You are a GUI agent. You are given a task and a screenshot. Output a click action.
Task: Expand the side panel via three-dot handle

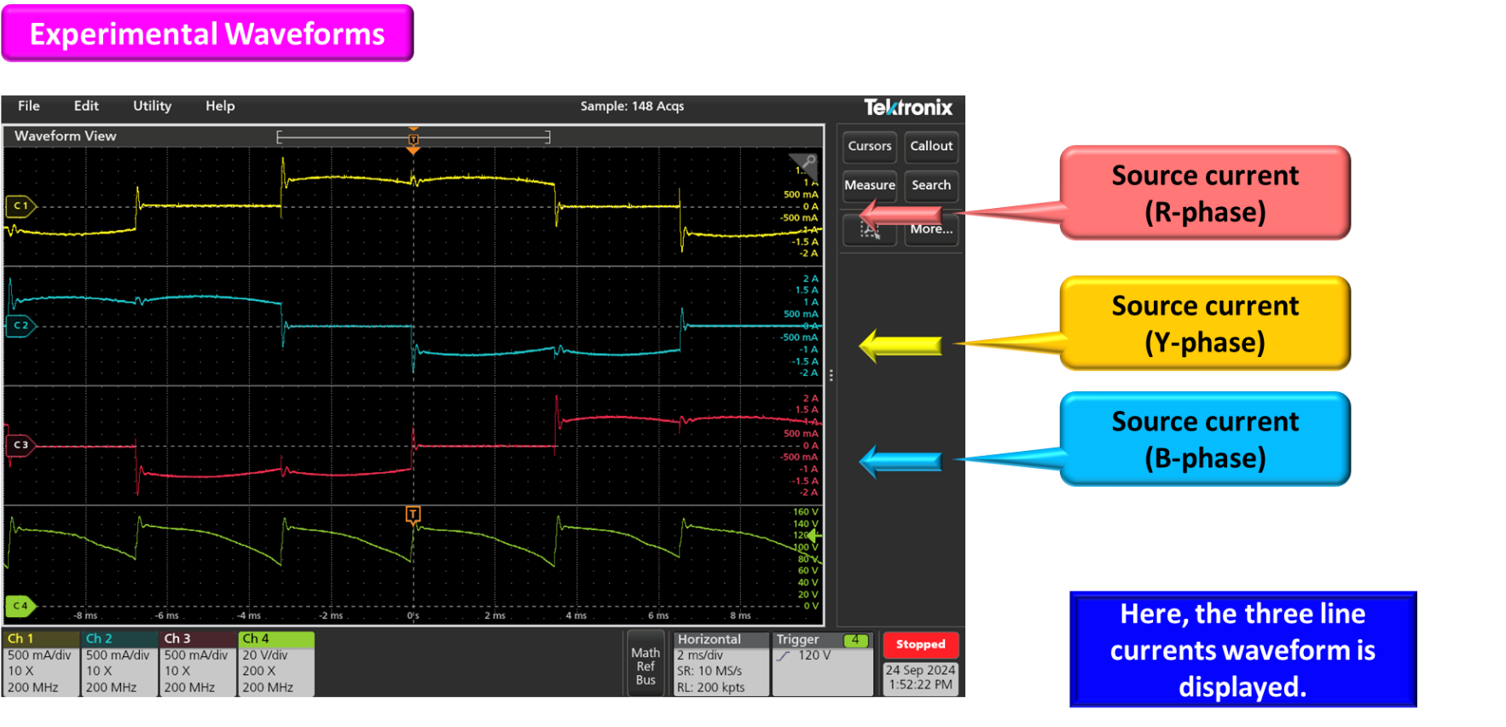point(831,375)
